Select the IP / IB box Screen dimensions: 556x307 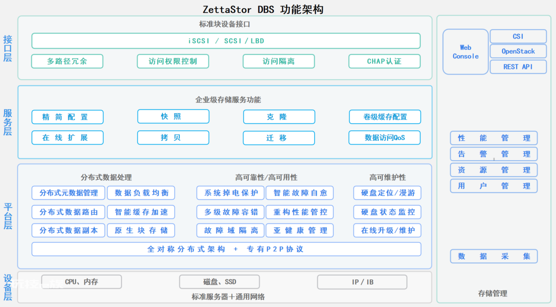(x=362, y=282)
